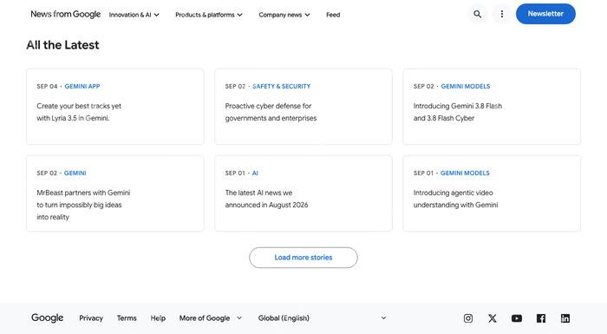Open the Facebook icon in footer
Viewport: 607px width, 334px height.
tap(541, 318)
